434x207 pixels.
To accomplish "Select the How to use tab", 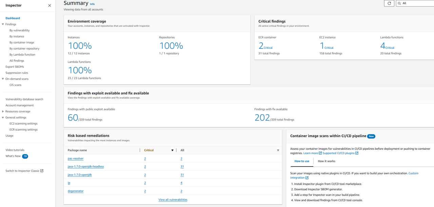I will point(302,161).
